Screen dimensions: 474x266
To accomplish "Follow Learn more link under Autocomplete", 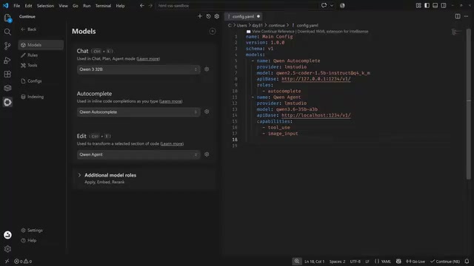I will coord(171,101).
